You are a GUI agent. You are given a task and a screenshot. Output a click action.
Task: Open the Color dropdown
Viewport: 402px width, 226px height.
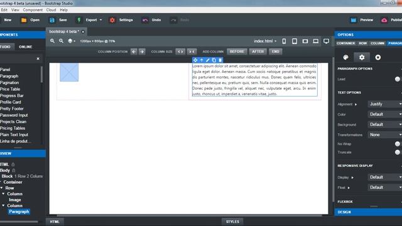click(385, 114)
